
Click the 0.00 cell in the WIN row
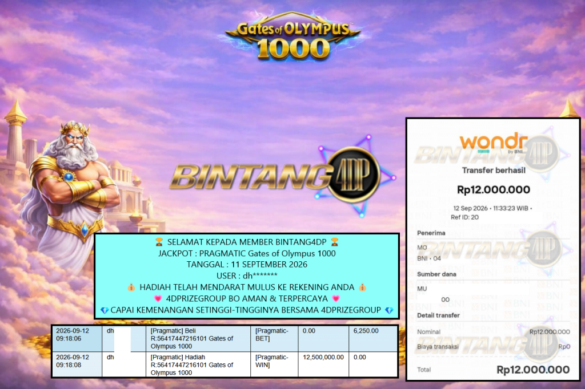373,364
